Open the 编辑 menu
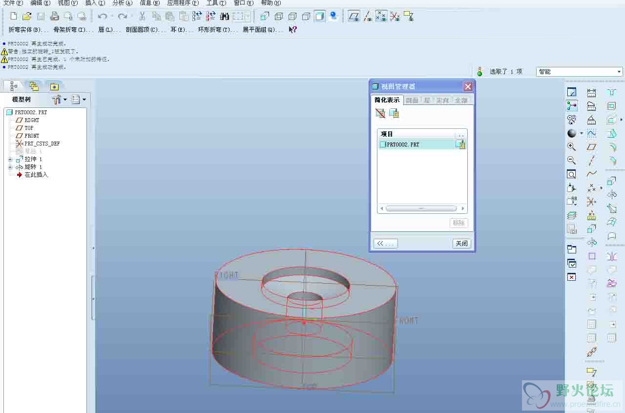This screenshot has width=625, height=413. tap(40, 3)
